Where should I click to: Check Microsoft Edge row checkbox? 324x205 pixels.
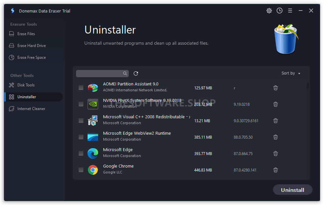click(81, 153)
